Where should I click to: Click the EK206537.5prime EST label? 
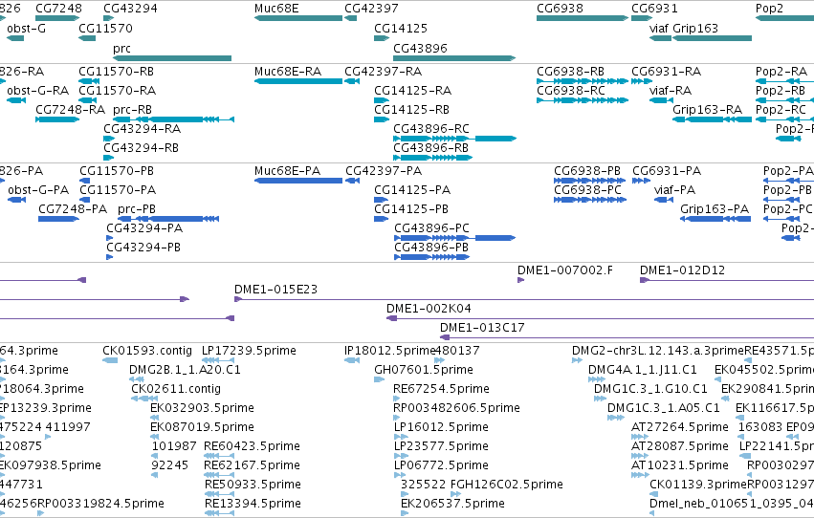452,504
